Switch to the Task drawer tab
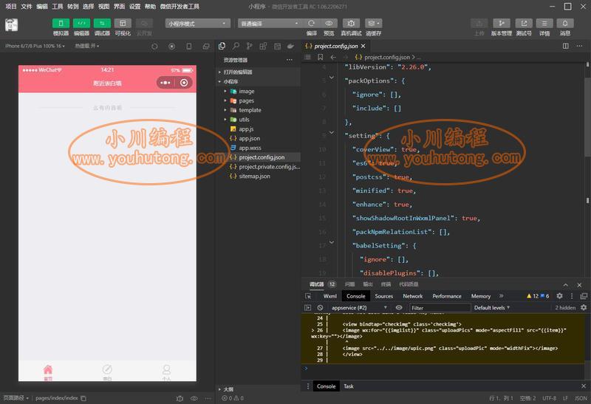Viewport: 591px width, 404px height. pyautogui.click(x=349, y=386)
